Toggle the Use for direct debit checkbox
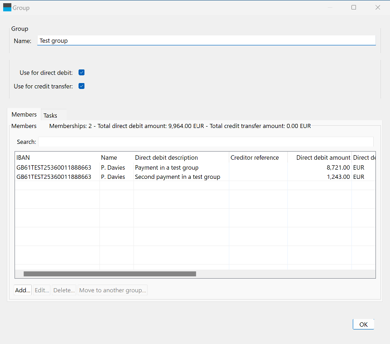Viewport: 390px width, 344px height. click(x=82, y=73)
